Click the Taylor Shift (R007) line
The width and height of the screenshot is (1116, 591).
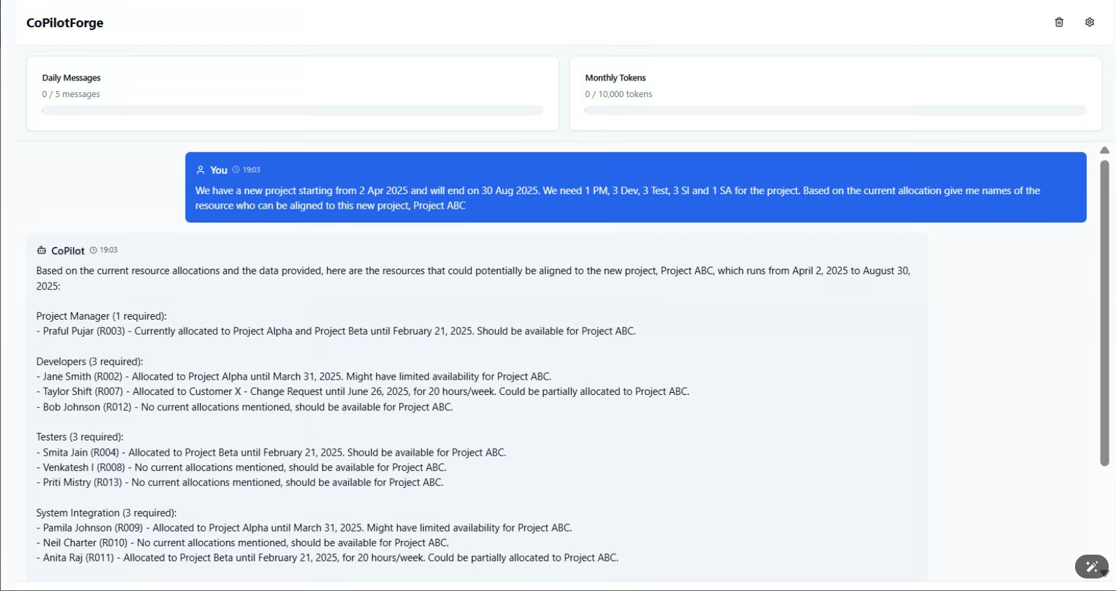click(x=363, y=392)
